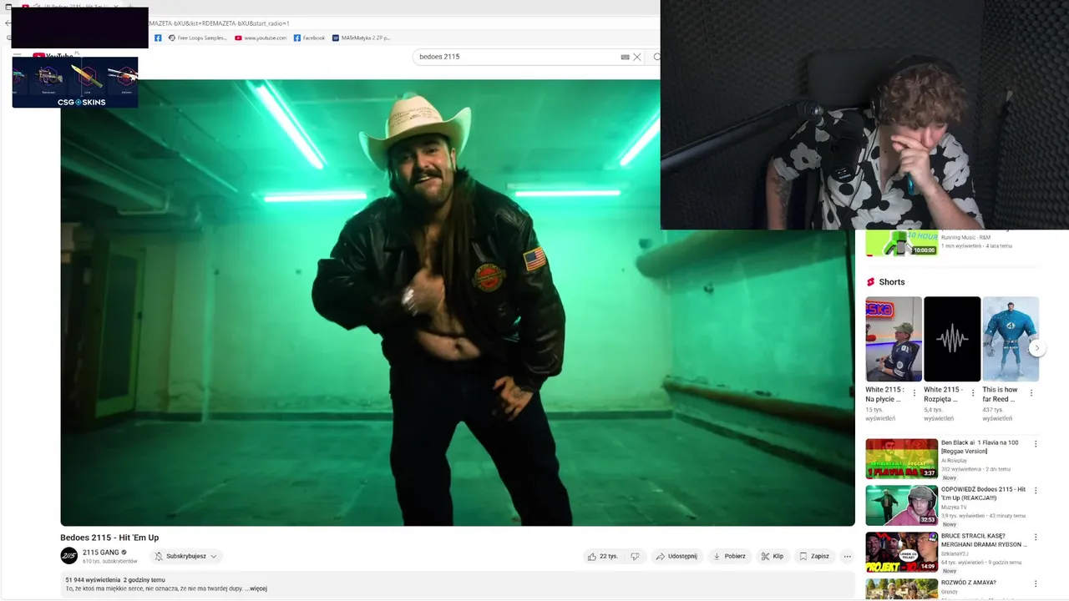The width and height of the screenshot is (1069, 601).
Task: Open options for ROZWÓD Z AMAYA video
Action: 1036,583
